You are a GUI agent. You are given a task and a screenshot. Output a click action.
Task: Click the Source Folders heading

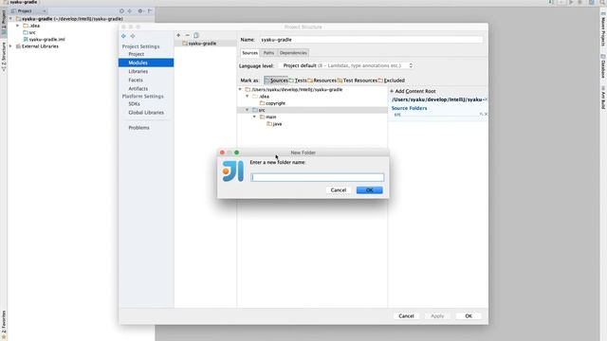pos(409,108)
